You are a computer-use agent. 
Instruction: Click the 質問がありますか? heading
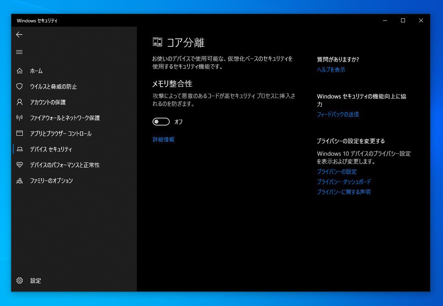pyautogui.click(x=338, y=59)
